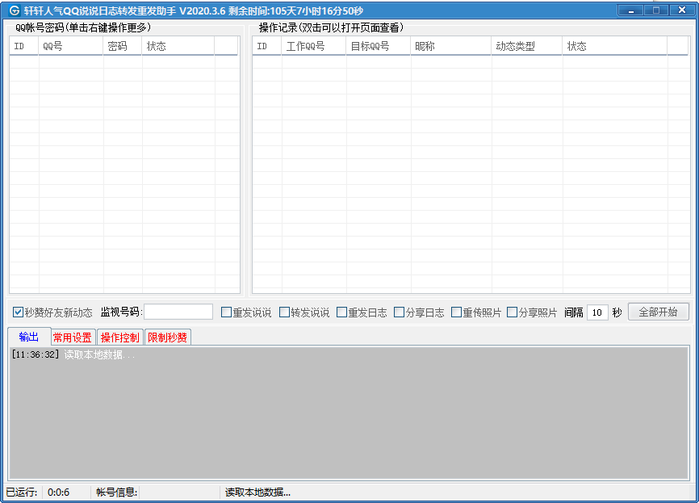Click 状态 header in 操作记录 list
Image resolution: width=699 pixels, height=503 pixels.
click(615, 46)
